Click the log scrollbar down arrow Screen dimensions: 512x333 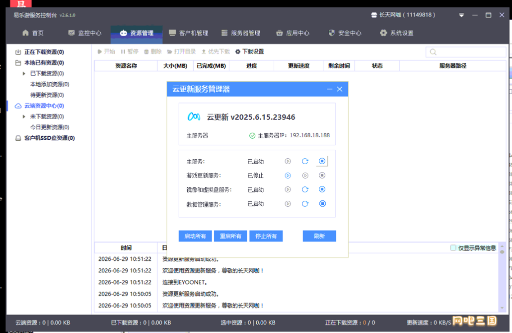(x=502, y=308)
